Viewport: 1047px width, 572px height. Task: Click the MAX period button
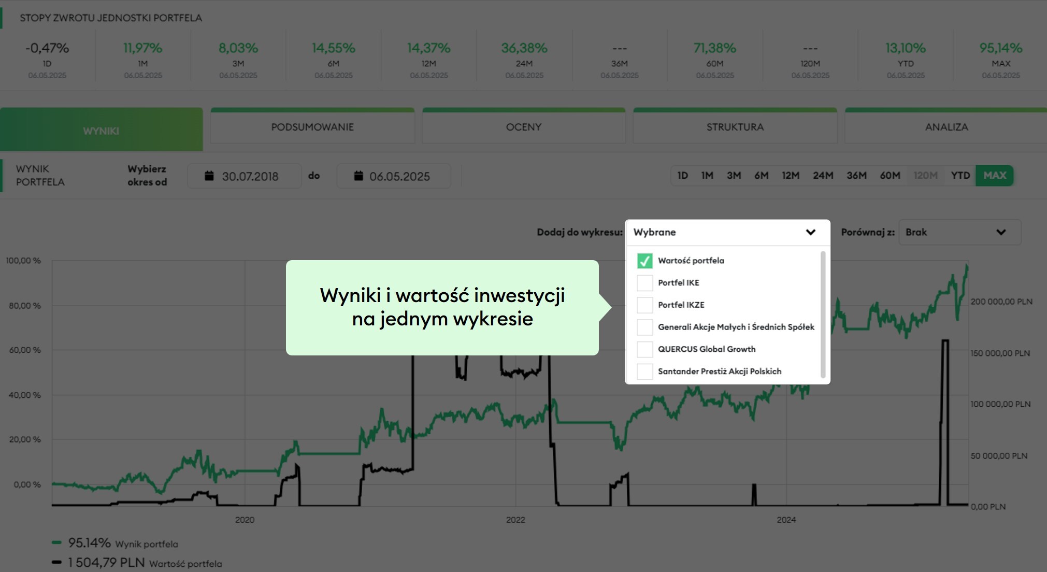994,176
